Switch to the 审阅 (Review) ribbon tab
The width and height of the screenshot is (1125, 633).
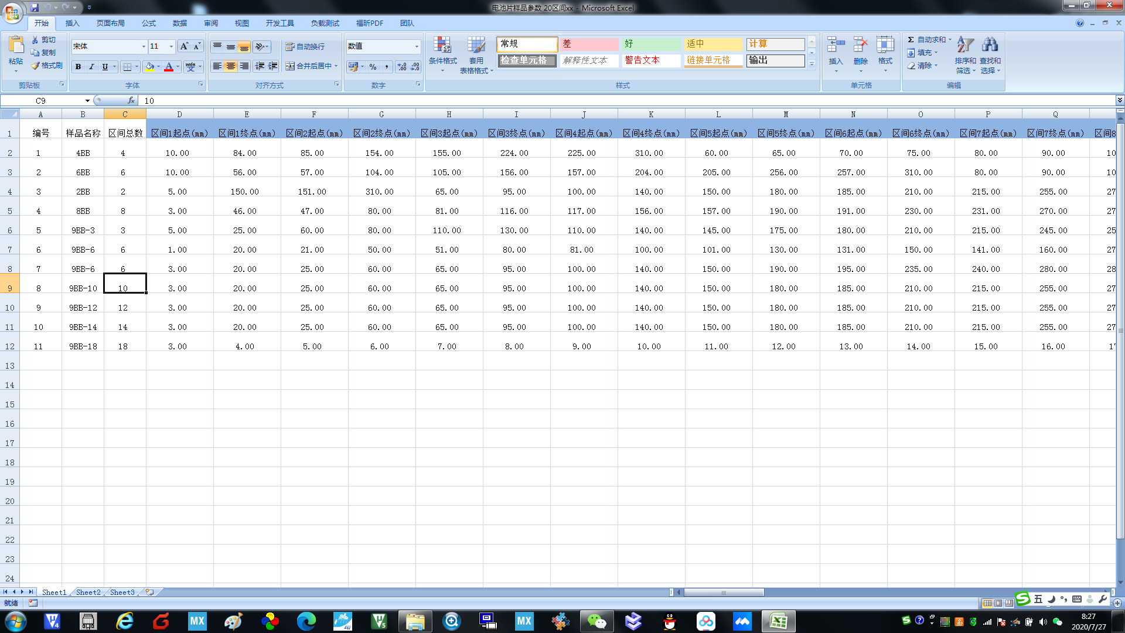tap(211, 23)
